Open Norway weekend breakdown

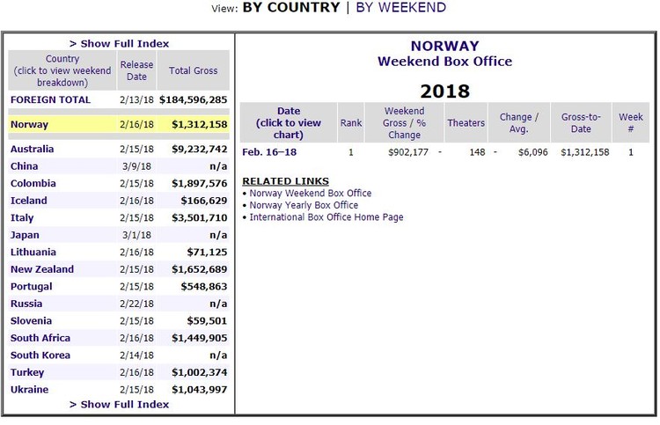point(29,124)
